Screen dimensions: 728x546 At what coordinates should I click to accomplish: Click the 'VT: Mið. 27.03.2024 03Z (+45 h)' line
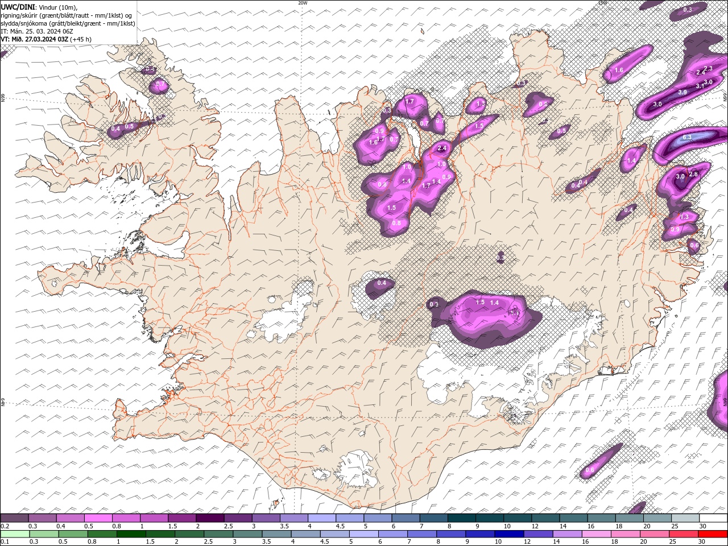click(x=47, y=39)
